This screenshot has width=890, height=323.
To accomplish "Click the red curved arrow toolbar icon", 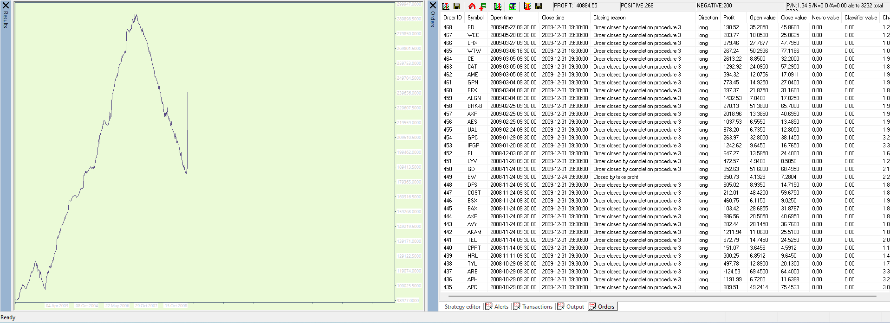I will point(472,6).
